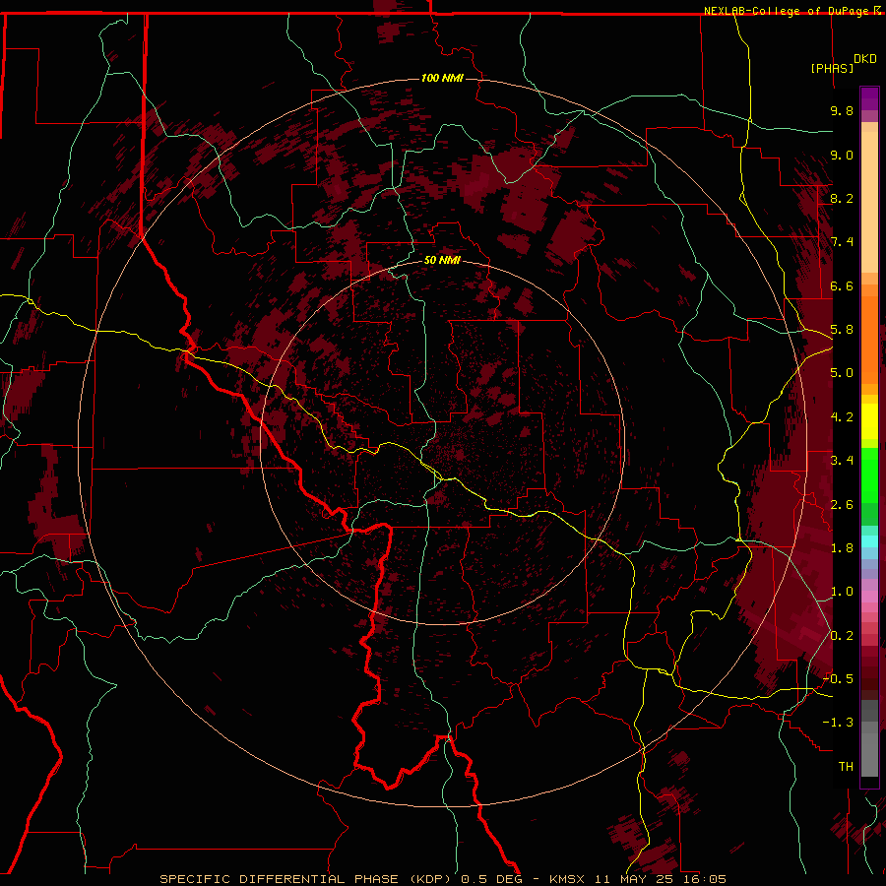This screenshot has width=886, height=886.
Task: Click the 100 NMI range ring label
Action: 442,78
